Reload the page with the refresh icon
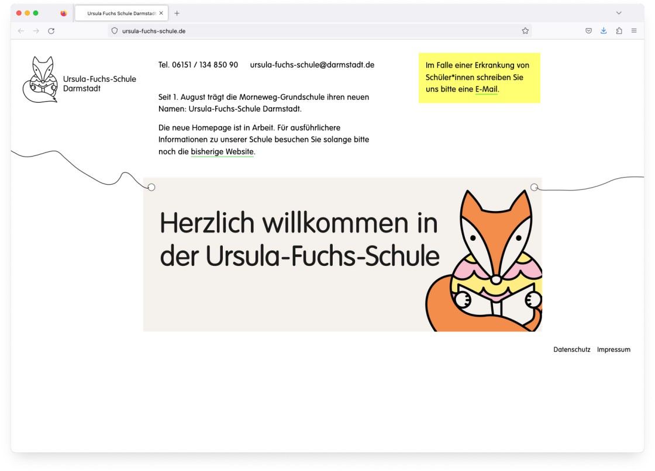This screenshot has width=655, height=471. tap(51, 31)
